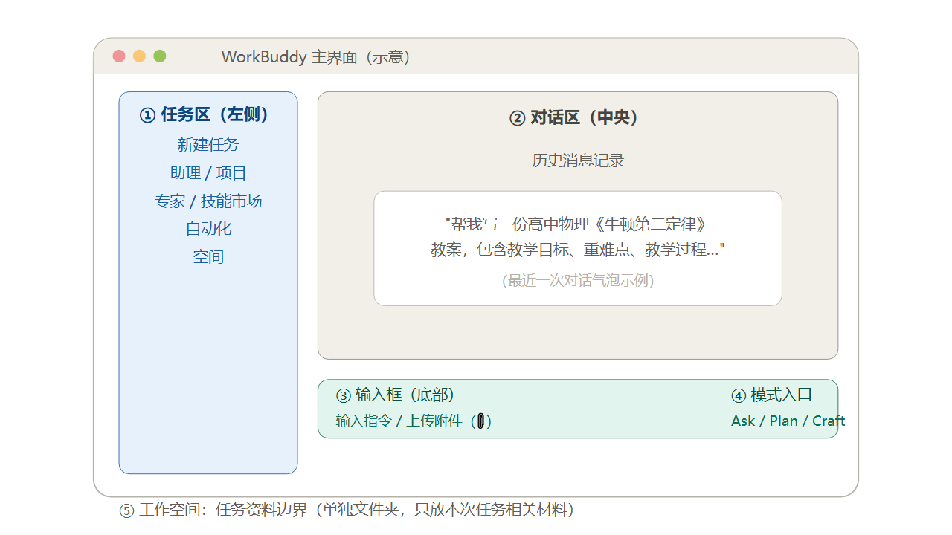This screenshot has height=535, width=952.
Task: Click the chat bubble about 牛顿第二定律 教案
Action: (x=578, y=248)
